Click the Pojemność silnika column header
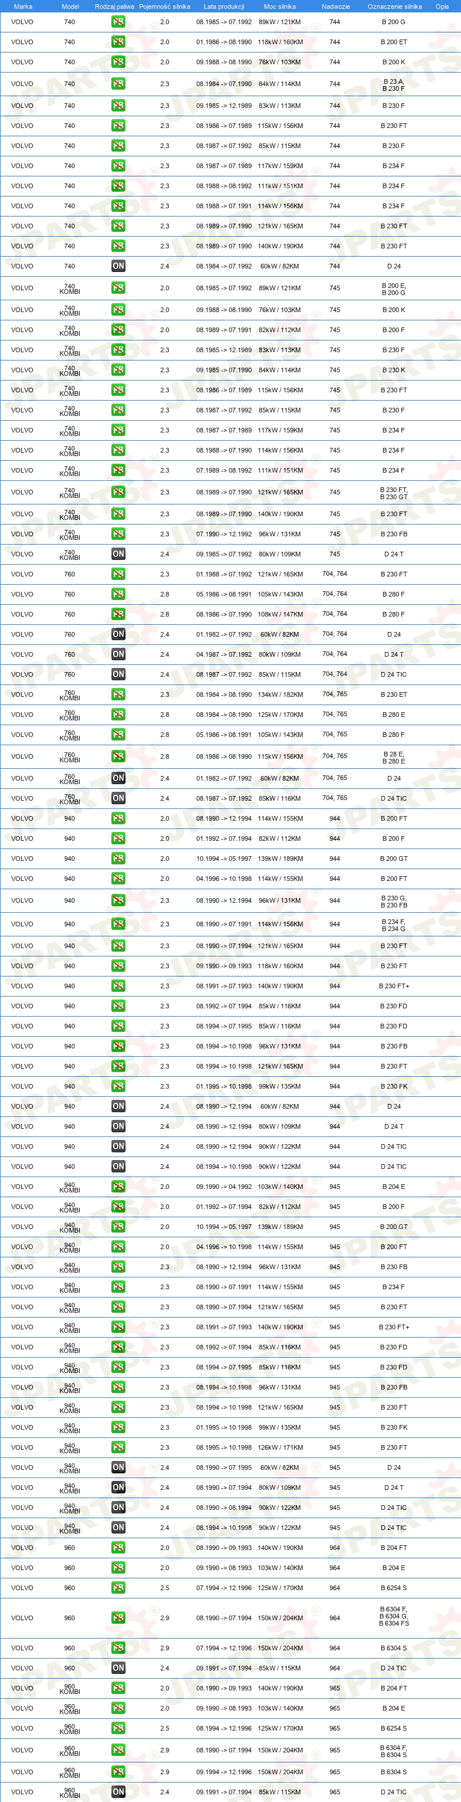461x1802 pixels. (165, 6)
